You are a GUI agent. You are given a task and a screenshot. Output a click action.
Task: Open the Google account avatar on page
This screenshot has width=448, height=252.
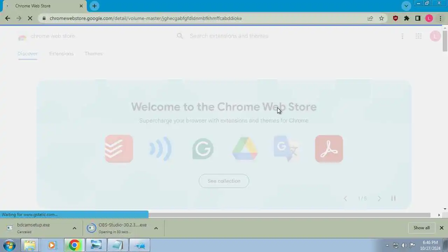(435, 36)
